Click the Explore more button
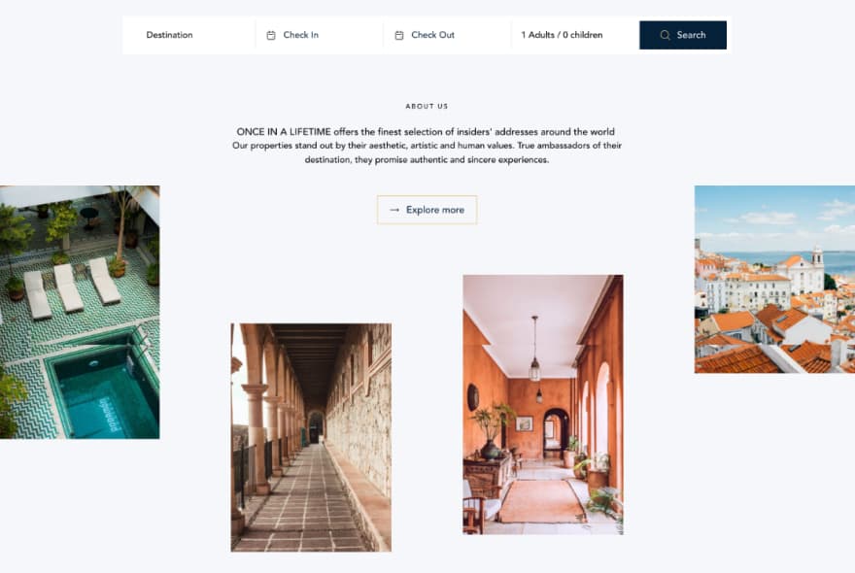Screen dimensions: 855x573 [427, 210]
